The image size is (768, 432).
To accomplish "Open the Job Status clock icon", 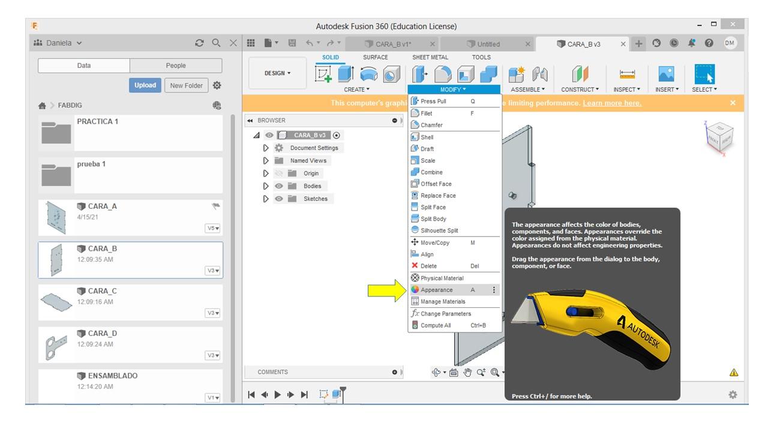I will click(674, 43).
